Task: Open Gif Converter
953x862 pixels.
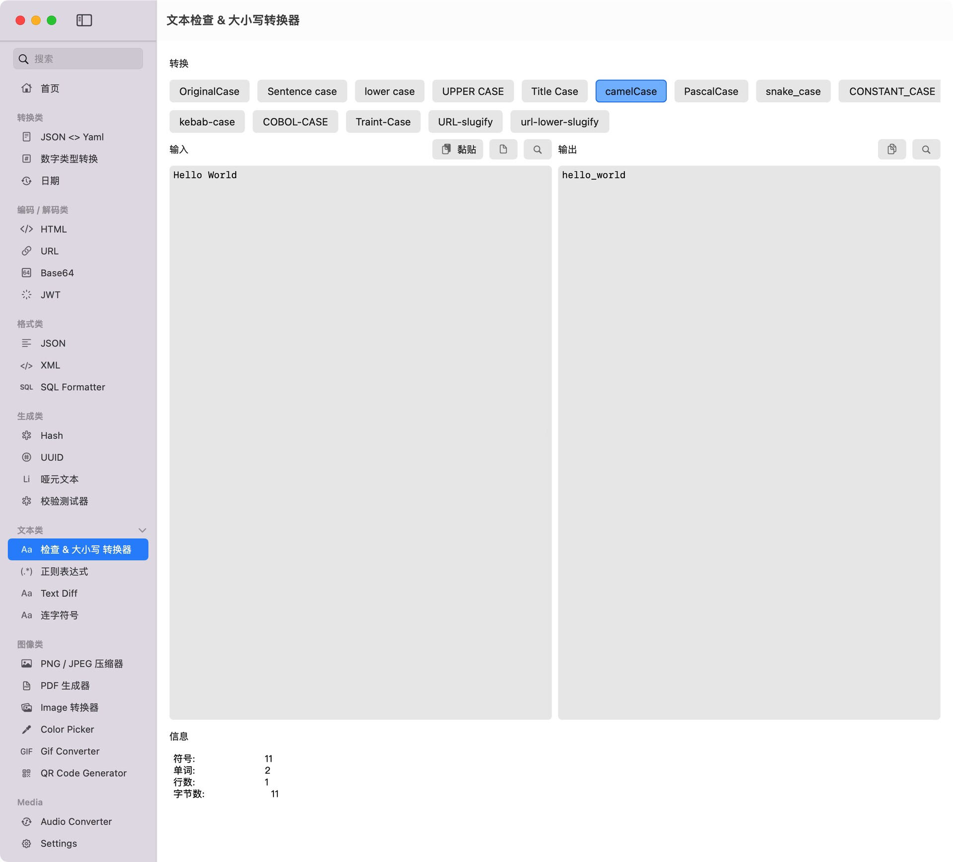Action: pyautogui.click(x=78, y=751)
